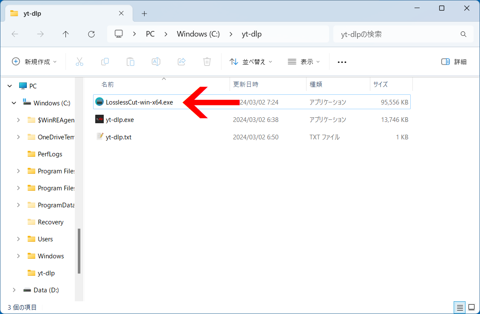
Task: Open the 新規作成 dropdown
Action: click(x=34, y=62)
